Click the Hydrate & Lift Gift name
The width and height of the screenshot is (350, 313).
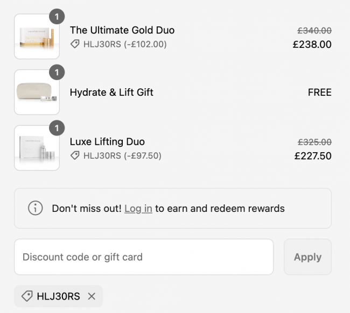pyautogui.click(x=111, y=93)
